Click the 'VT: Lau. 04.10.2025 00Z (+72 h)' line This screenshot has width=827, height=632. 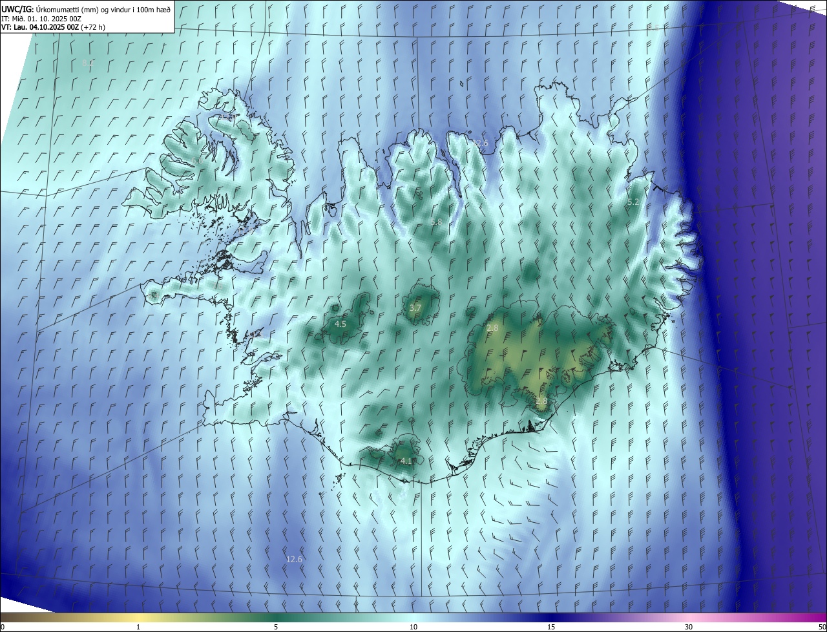click(x=53, y=27)
